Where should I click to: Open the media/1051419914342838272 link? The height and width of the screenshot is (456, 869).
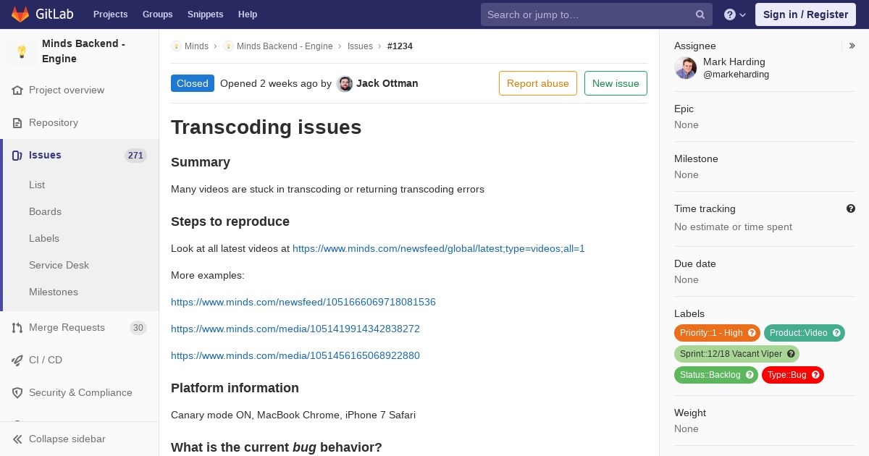coord(295,329)
